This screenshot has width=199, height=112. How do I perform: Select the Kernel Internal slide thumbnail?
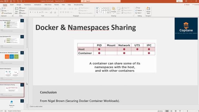[12, 58]
